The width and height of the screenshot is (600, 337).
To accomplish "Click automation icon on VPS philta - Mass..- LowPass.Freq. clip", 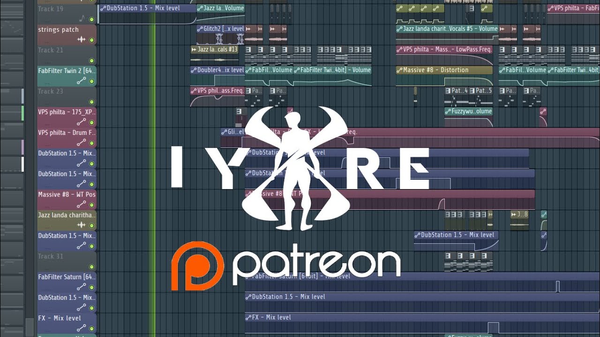I will [x=399, y=50].
